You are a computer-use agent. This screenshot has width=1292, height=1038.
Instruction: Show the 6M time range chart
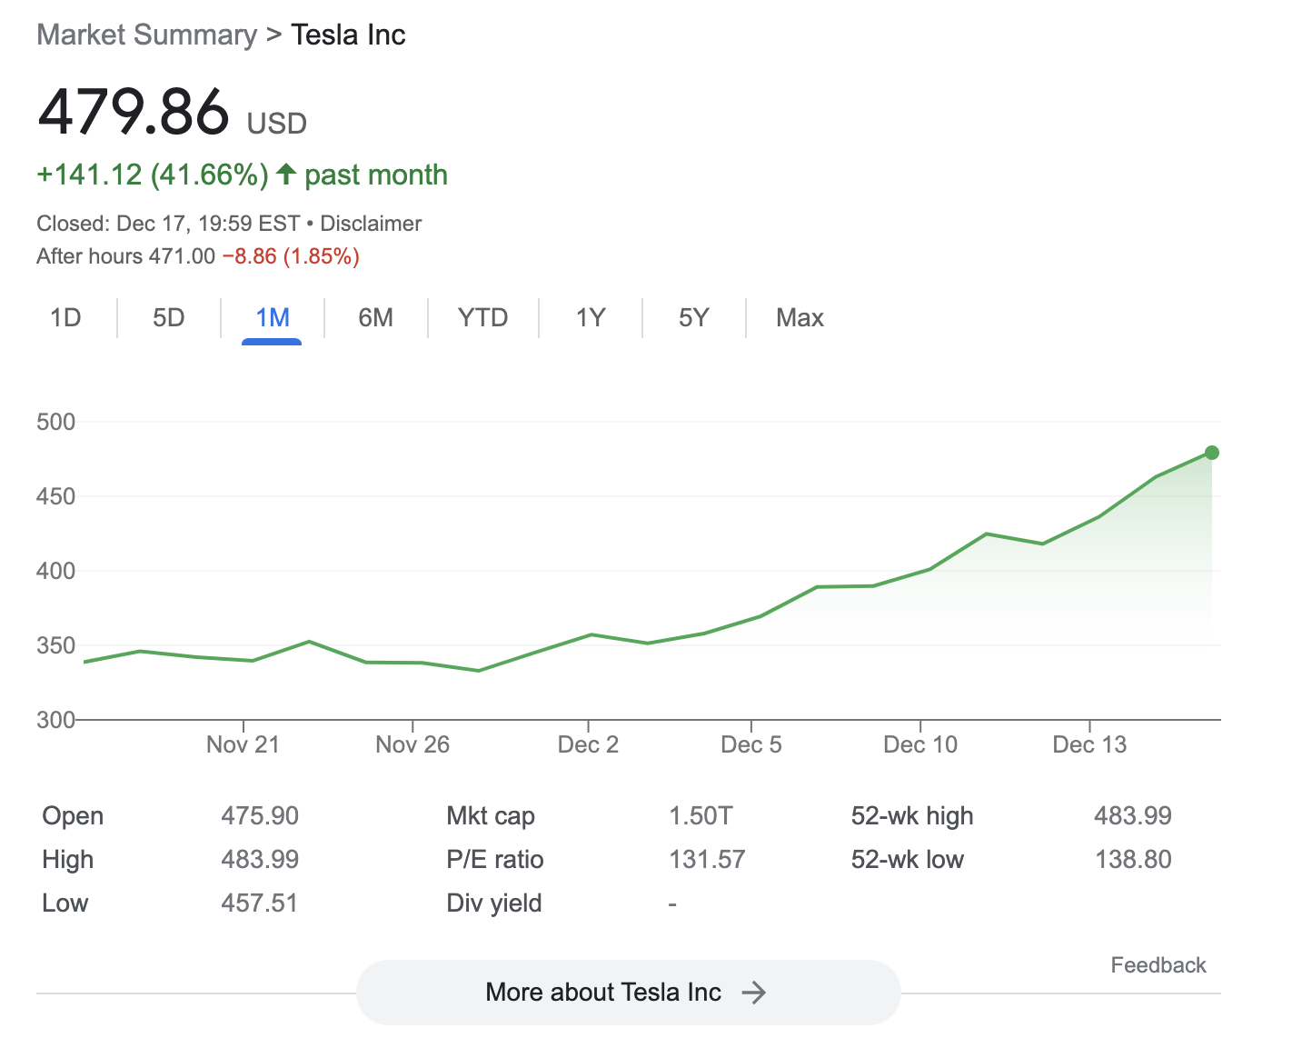pos(375,318)
